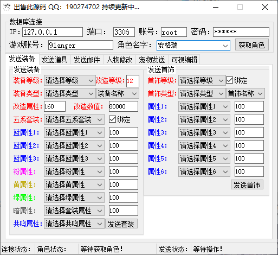The image size is (278, 255).
Task: Open the 请选择属性1 dropdown
Action: pos(204,106)
